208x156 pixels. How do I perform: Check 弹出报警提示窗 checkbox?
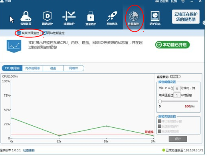pos(160,121)
